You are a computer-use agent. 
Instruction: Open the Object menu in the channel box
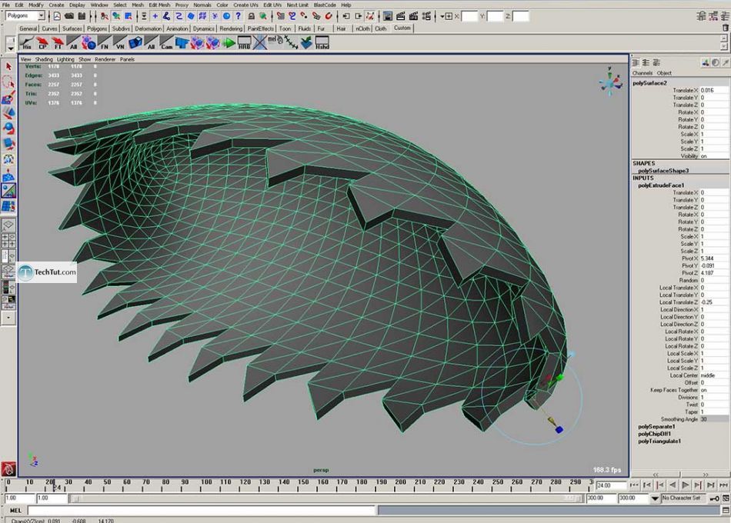coord(664,73)
